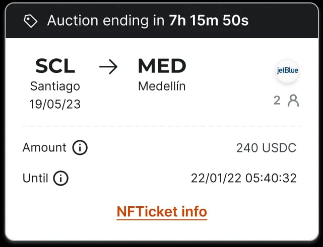Click the MED destination airport code
The height and width of the screenshot is (247, 323).
click(162, 66)
